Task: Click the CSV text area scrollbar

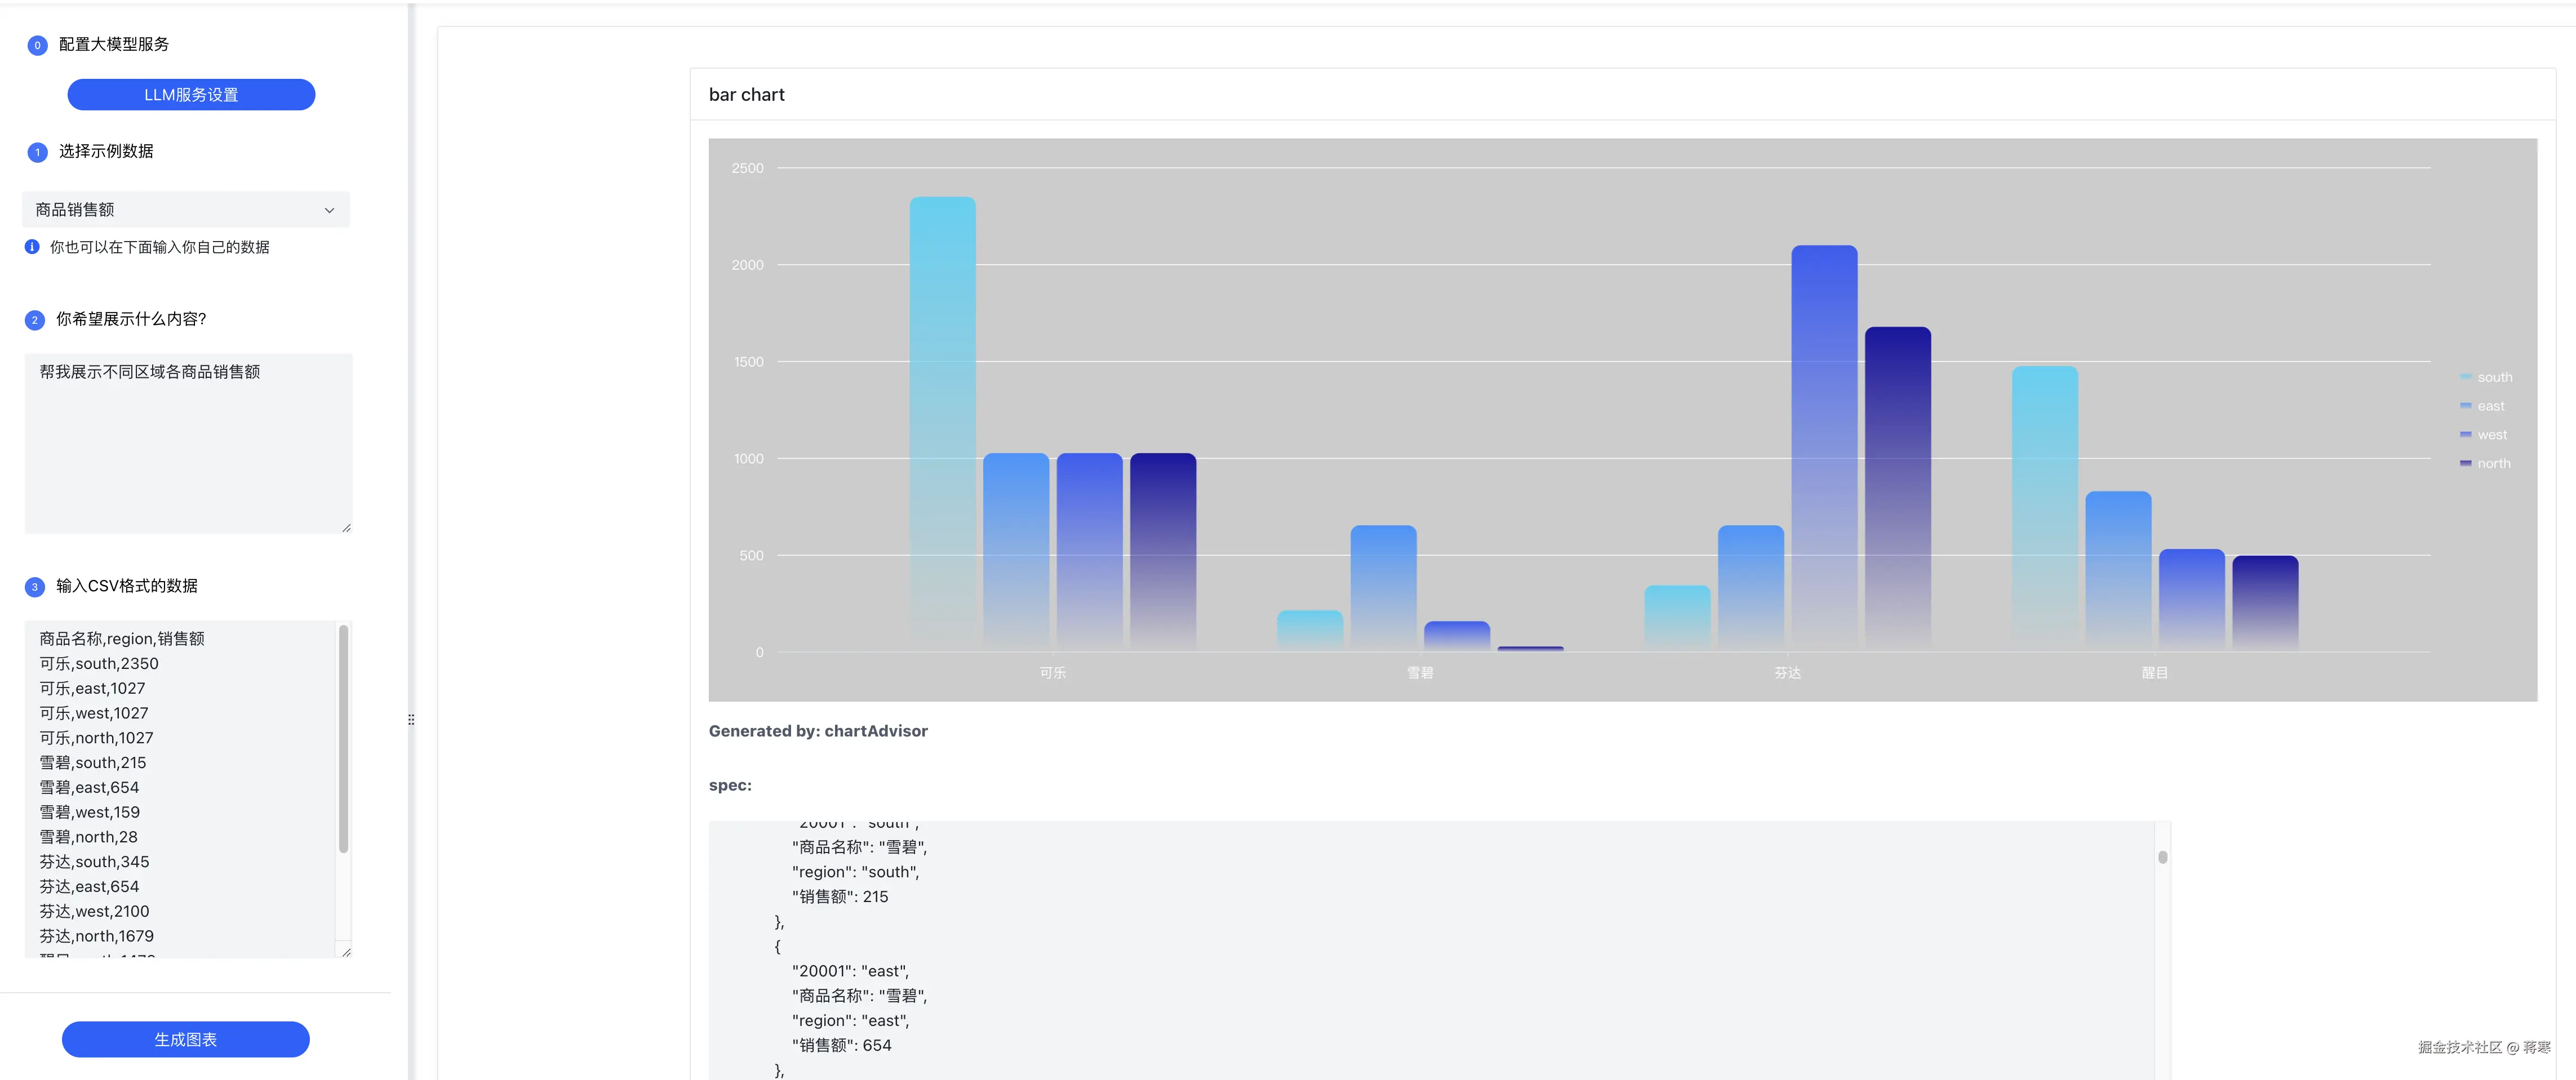Action: tap(344, 739)
